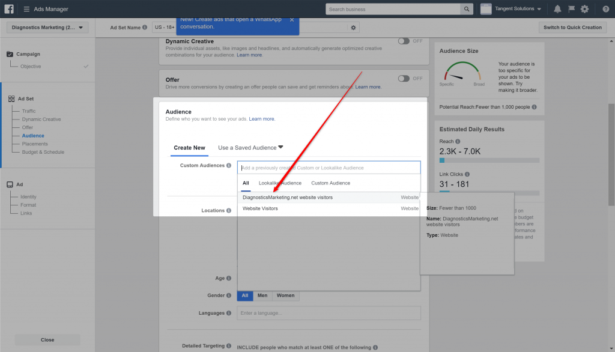The image size is (615, 352).
Task: Go to Offer in sidebar tree
Action: (x=28, y=127)
